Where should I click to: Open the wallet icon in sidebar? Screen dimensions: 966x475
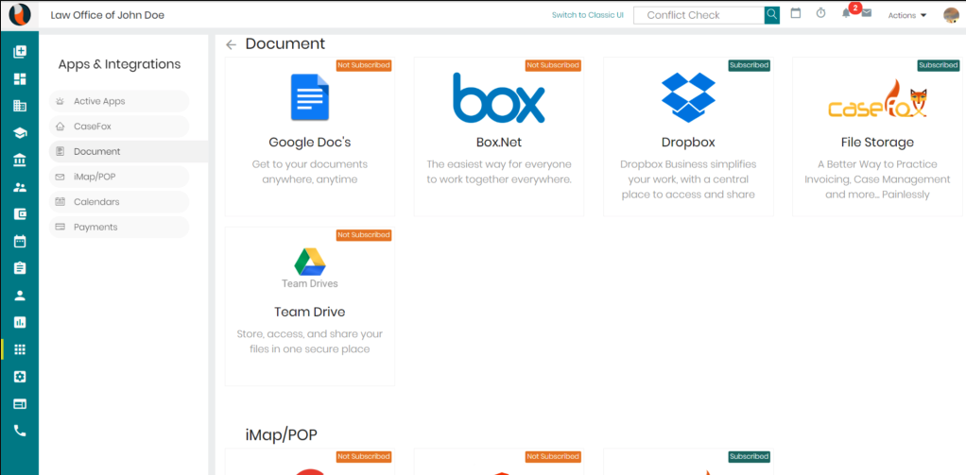coord(20,214)
